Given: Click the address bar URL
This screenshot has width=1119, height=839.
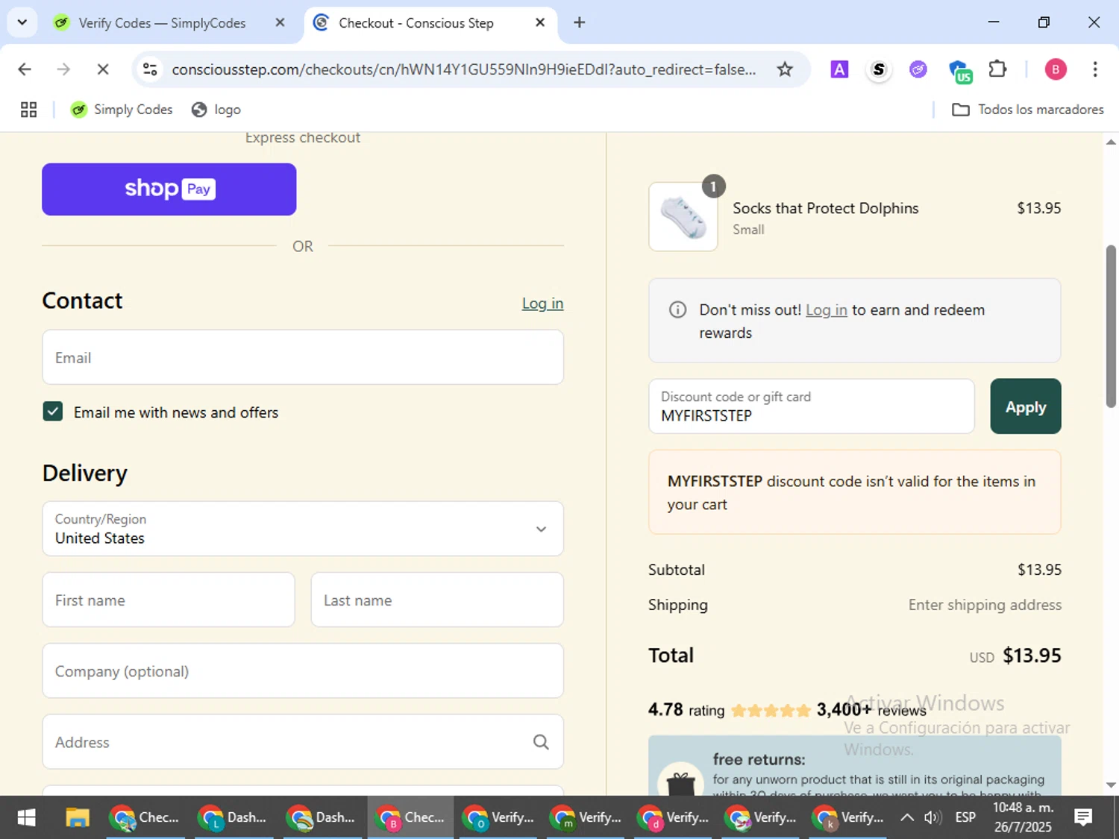Looking at the screenshot, I should pyautogui.click(x=464, y=69).
